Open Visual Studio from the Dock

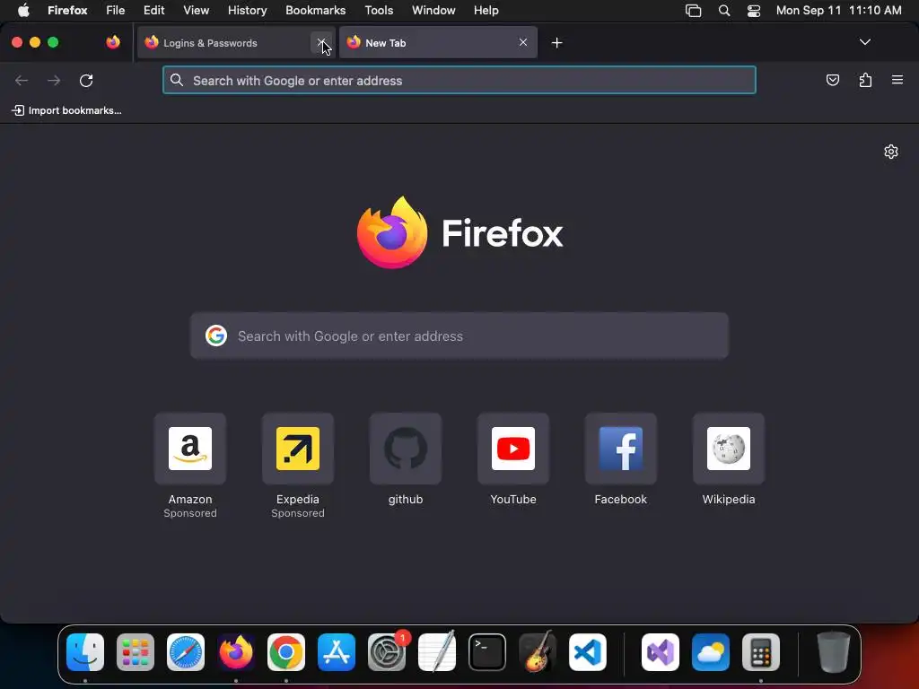coord(660,652)
